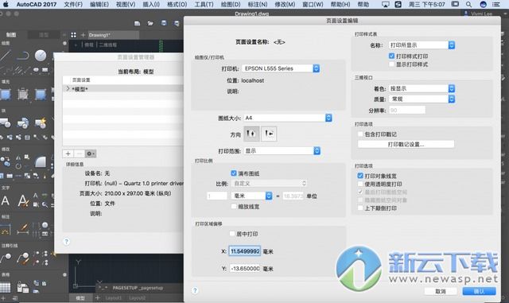The width and height of the screenshot is (509, 303).
Task: Select the Line tool in the draw palette
Action: 6,56
